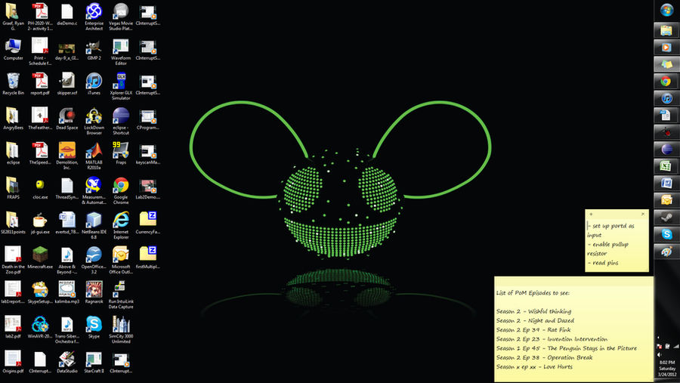Select the Google Chrome desktop icon
This screenshot has width=680, height=383.
pos(121,190)
